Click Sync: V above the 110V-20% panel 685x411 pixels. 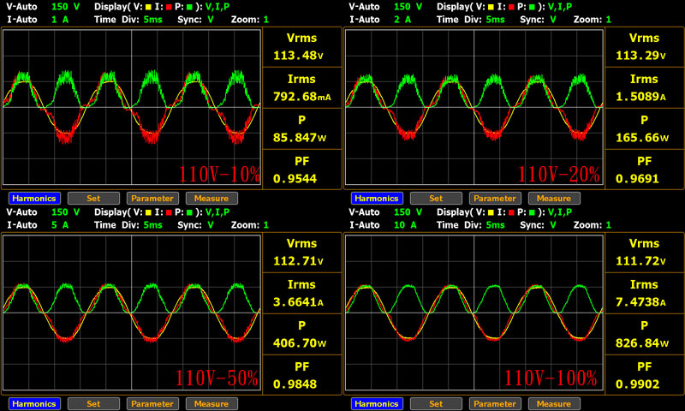pos(538,20)
